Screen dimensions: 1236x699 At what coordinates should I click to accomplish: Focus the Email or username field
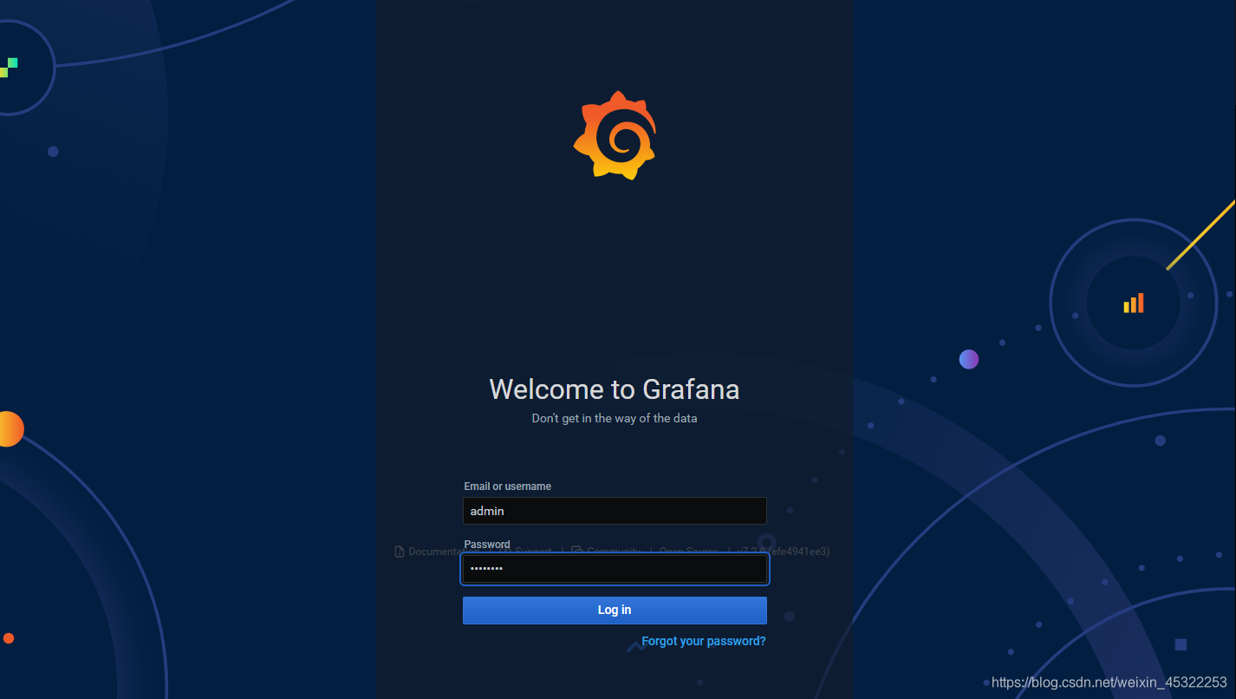[615, 511]
